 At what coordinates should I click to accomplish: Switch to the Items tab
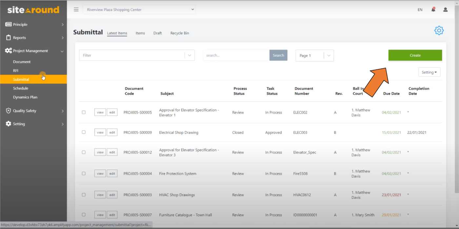(x=140, y=33)
